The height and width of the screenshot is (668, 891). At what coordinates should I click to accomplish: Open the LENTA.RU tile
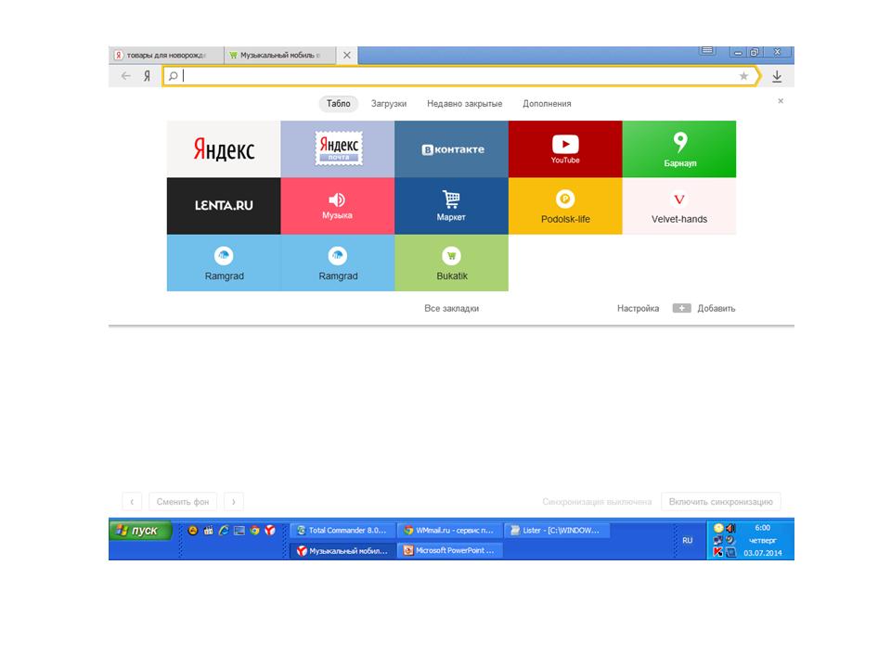tap(224, 206)
